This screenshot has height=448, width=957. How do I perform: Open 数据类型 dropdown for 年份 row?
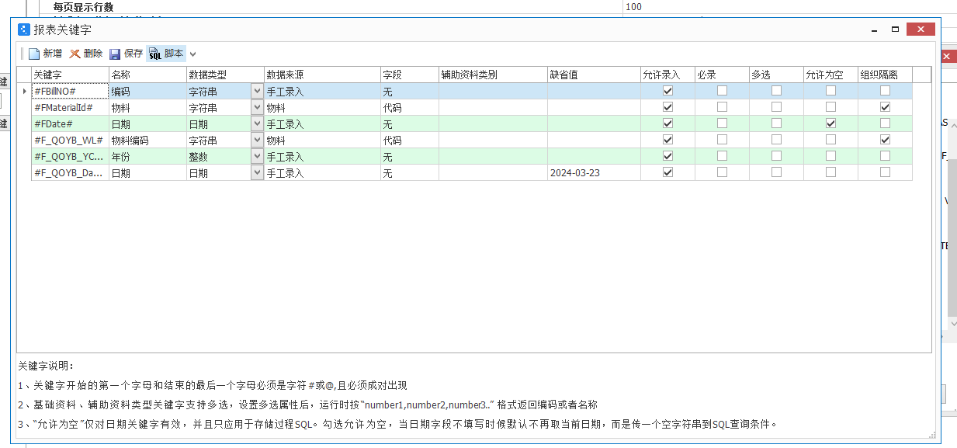[257, 157]
